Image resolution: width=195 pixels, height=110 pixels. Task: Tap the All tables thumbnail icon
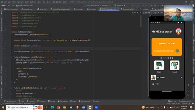153,77
